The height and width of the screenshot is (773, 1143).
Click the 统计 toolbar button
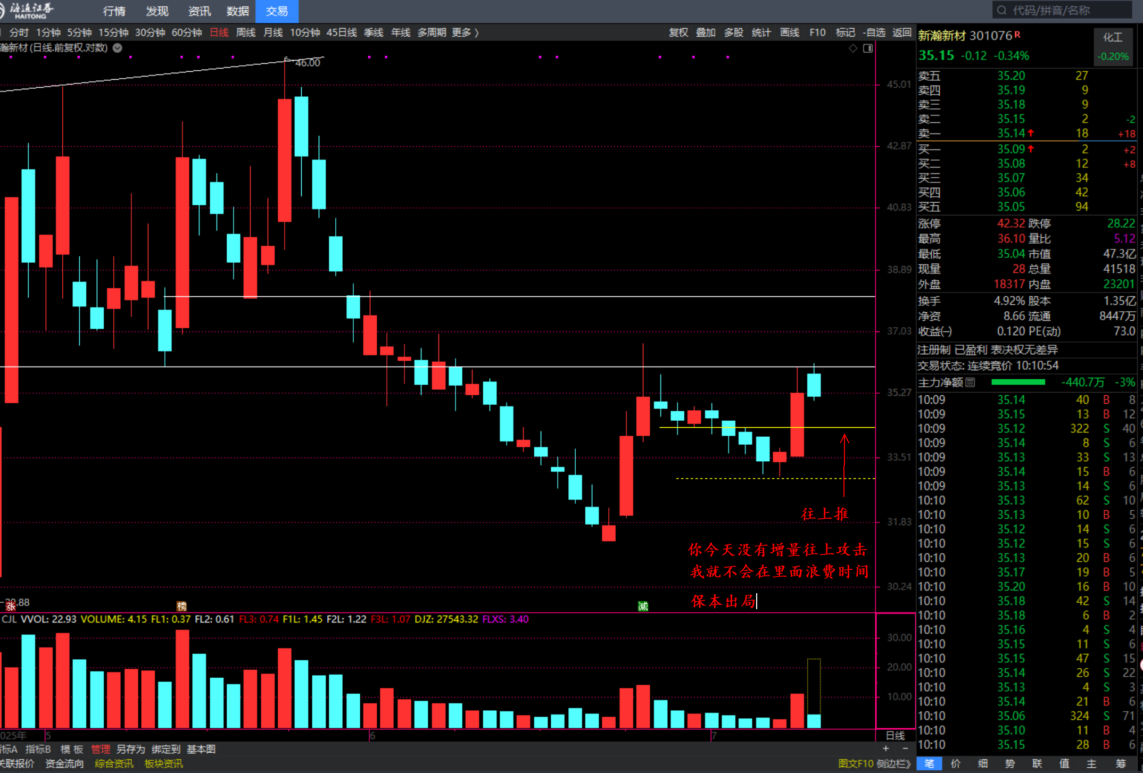761,33
